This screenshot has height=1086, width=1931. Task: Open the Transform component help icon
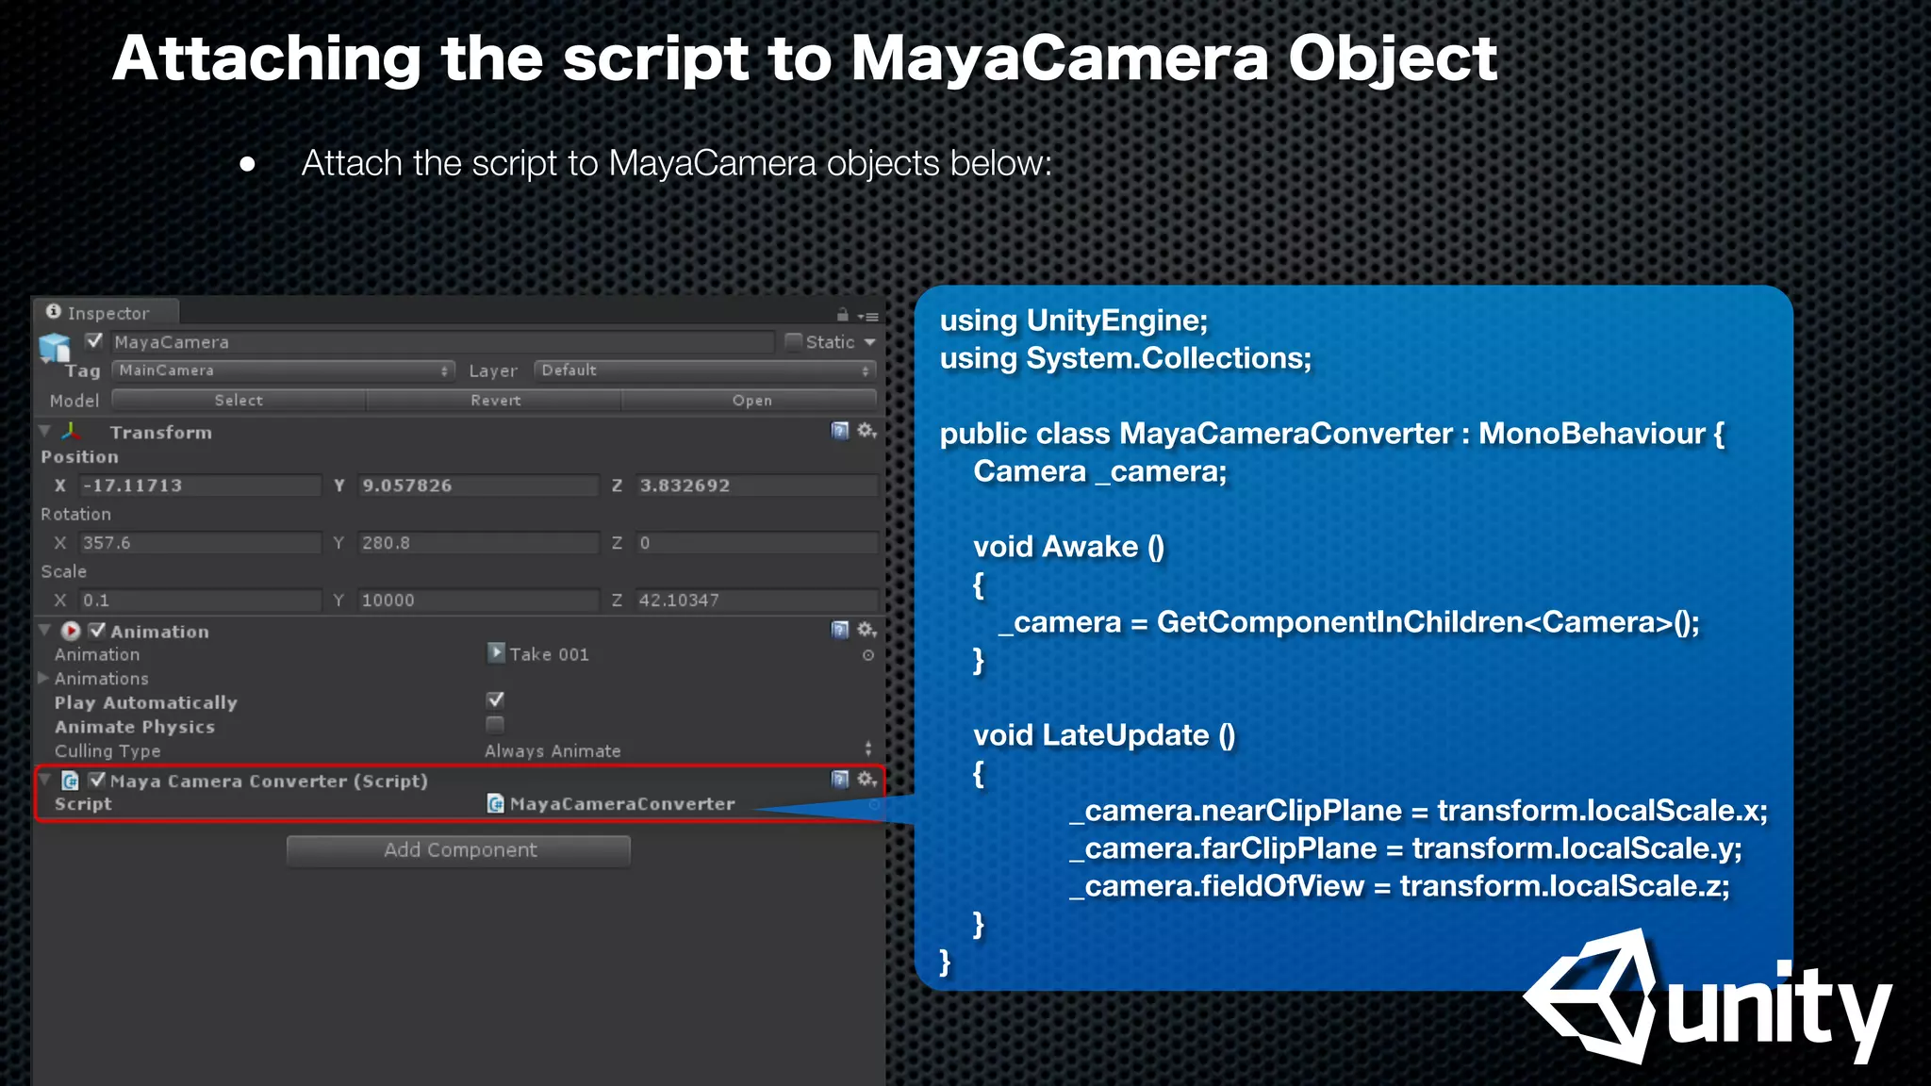(839, 431)
